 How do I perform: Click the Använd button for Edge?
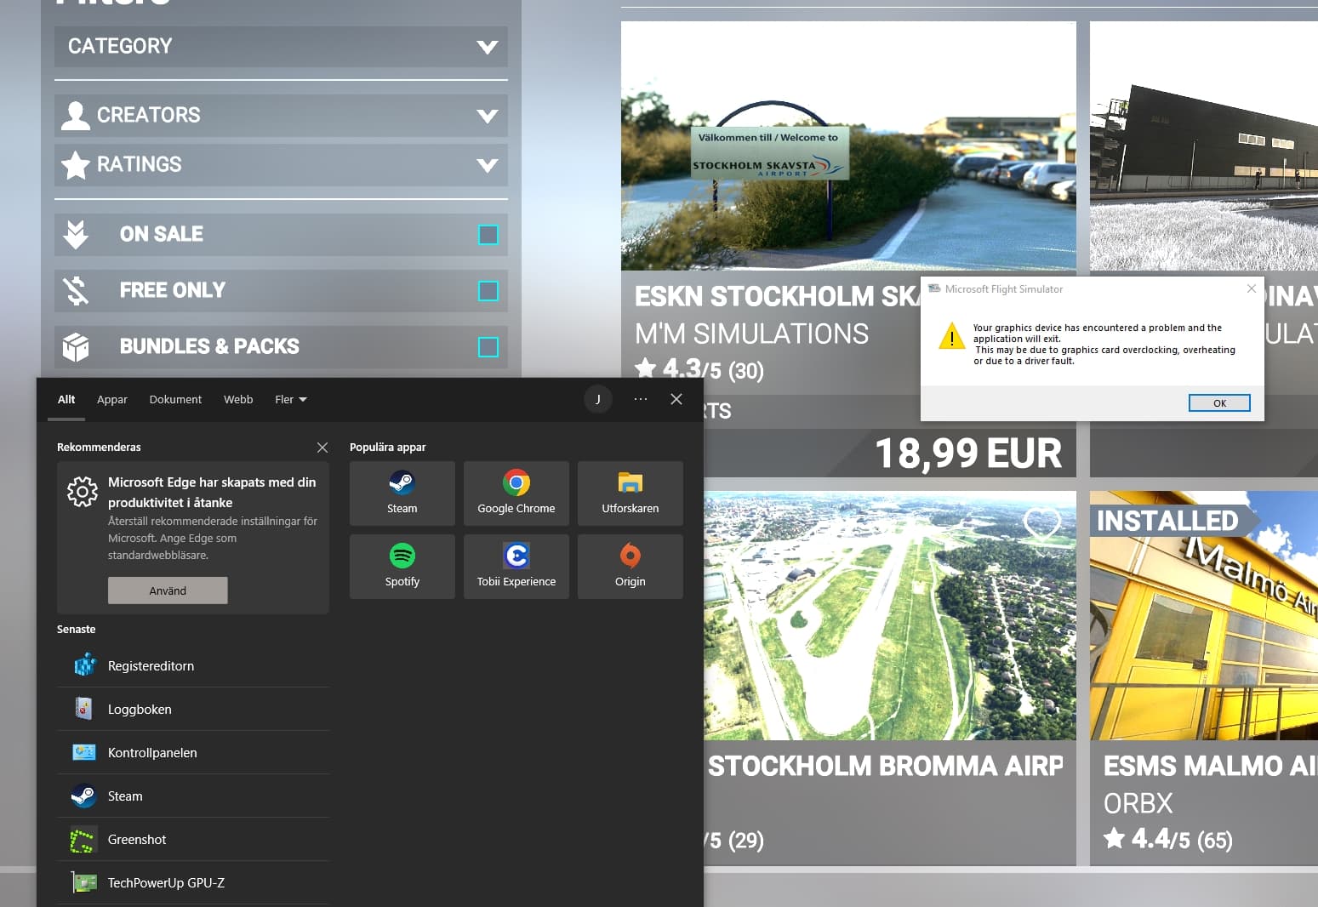coord(168,590)
